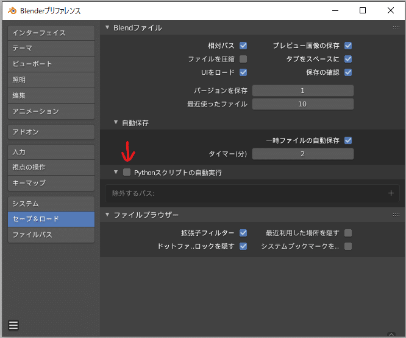Toggle 保存の確認 checkbox
The image size is (406, 338).
(348, 72)
